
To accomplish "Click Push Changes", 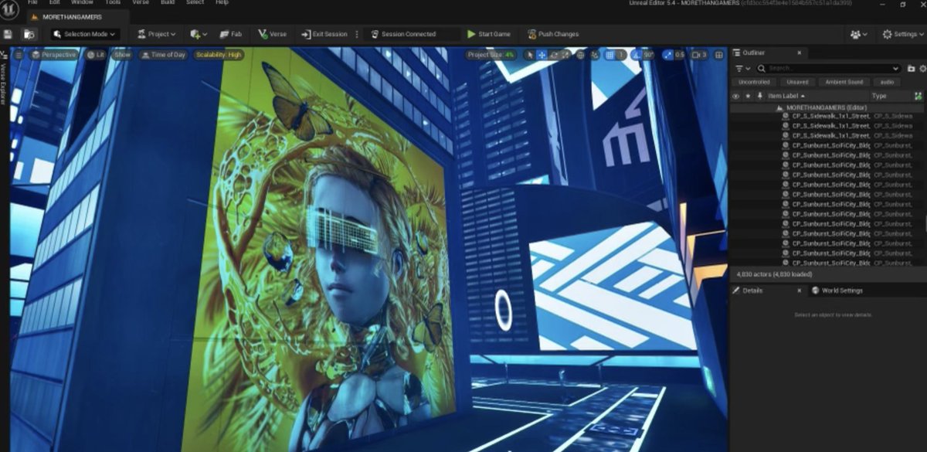I will (552, 34).
